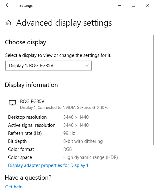Go back using the arrow icon

coord(8,5)
